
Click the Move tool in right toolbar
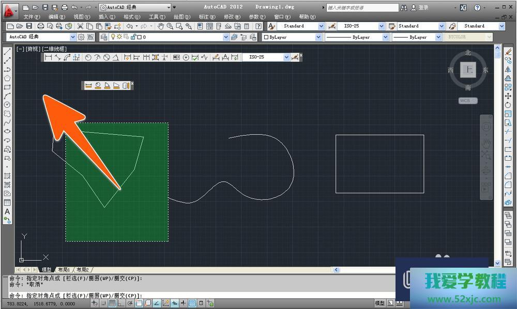tap(508, 96)
